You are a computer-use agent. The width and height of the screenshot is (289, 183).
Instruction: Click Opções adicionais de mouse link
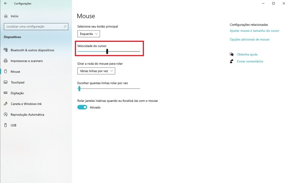pyautogui.click(x=249, y=39)
